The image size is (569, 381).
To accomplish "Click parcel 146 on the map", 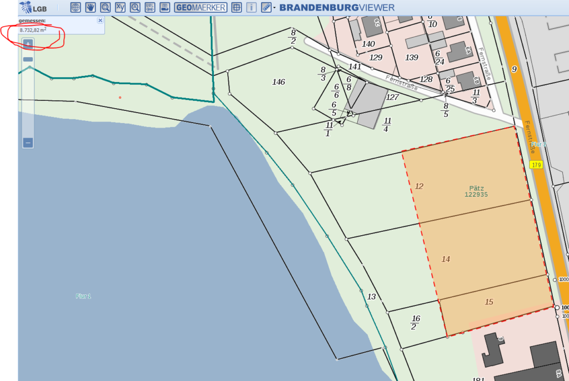I will 278,82.
